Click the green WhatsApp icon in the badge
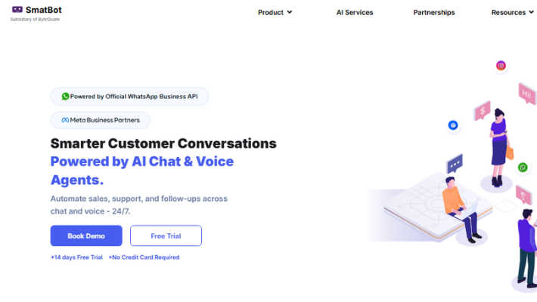This screenshot has height=302, width=537. (x=66, y=97)
